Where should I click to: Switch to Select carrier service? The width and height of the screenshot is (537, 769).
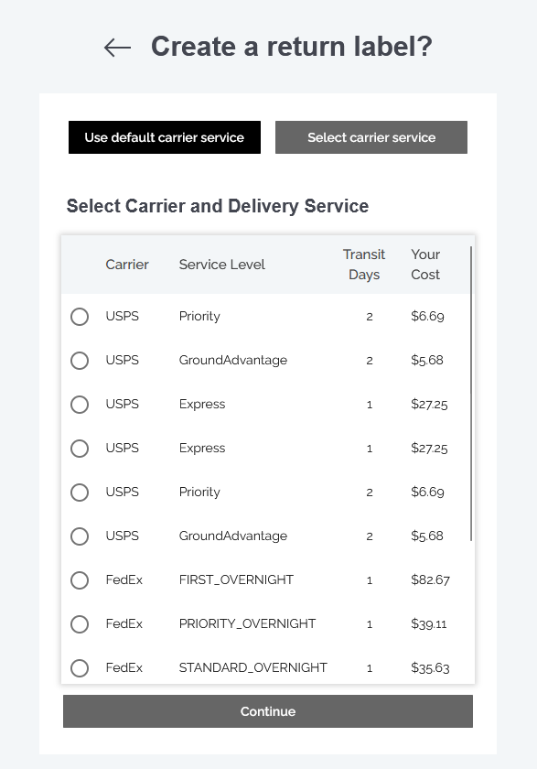(x=371, y=137)
